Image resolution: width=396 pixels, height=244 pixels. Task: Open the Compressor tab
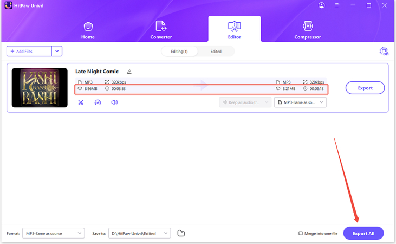(307, 30)
